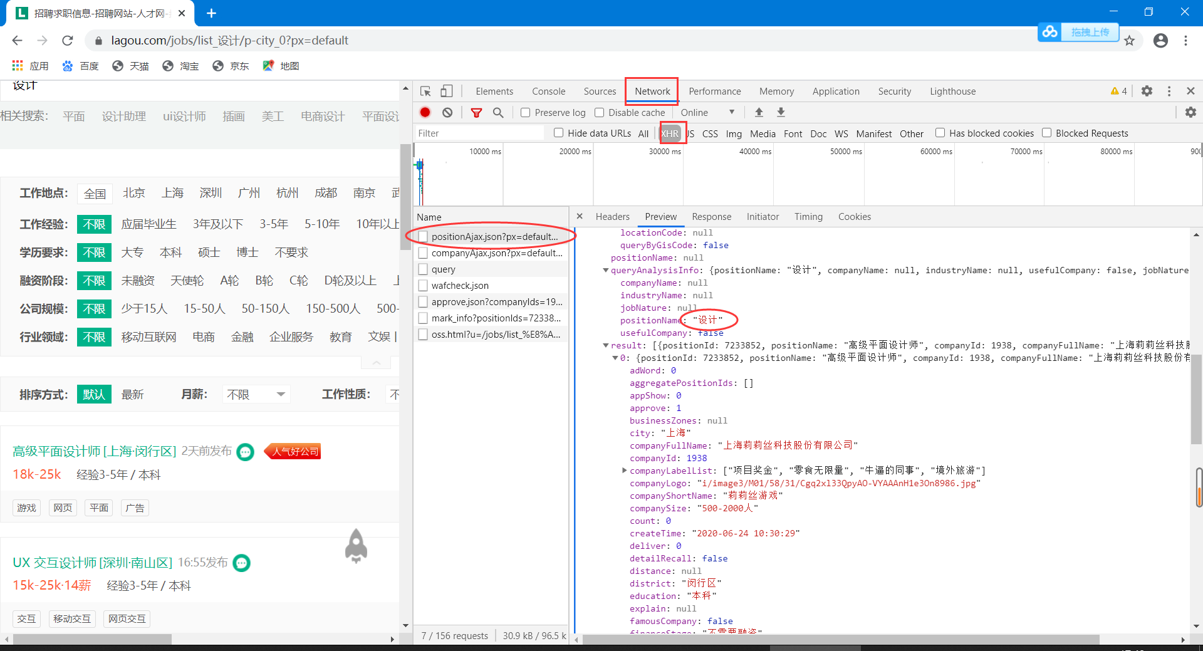The width and height of the screenshot is (1203, 651).
Task: Switch to the Console tab
Action: click(x=548, y=91)
